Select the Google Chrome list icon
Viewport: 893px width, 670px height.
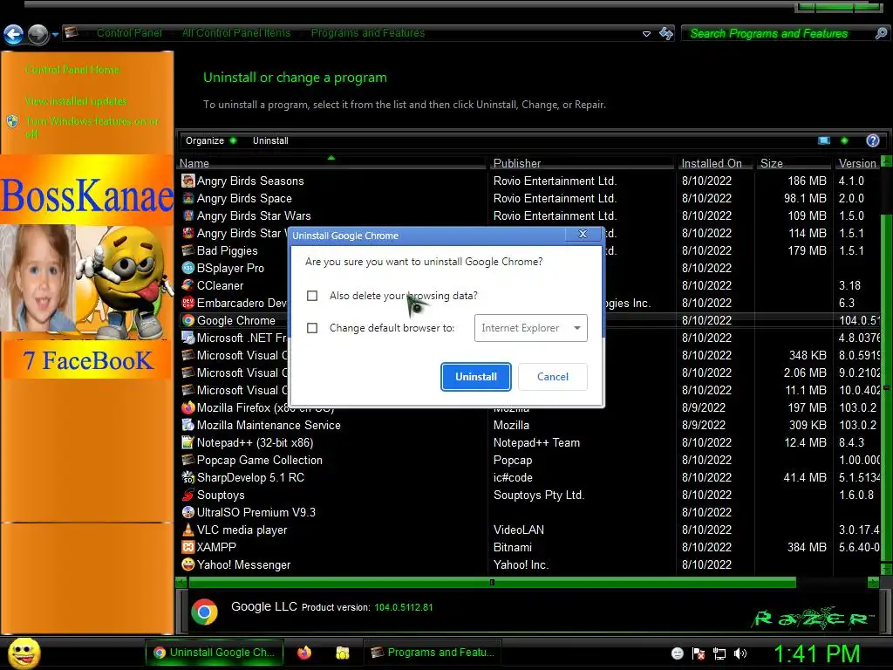point(188,321)
